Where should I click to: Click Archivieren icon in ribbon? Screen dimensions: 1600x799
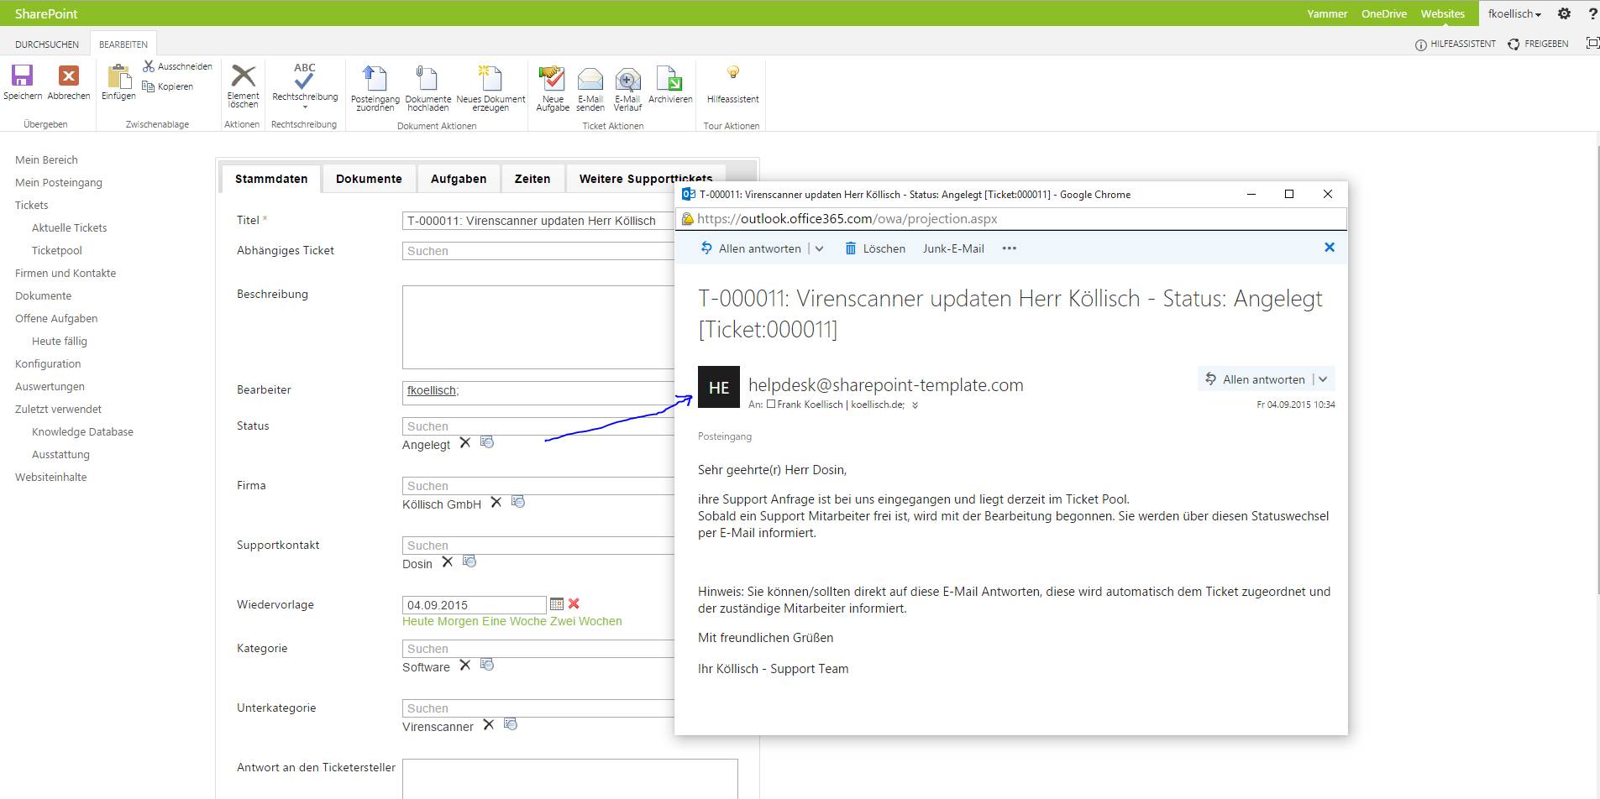point(669,79)
